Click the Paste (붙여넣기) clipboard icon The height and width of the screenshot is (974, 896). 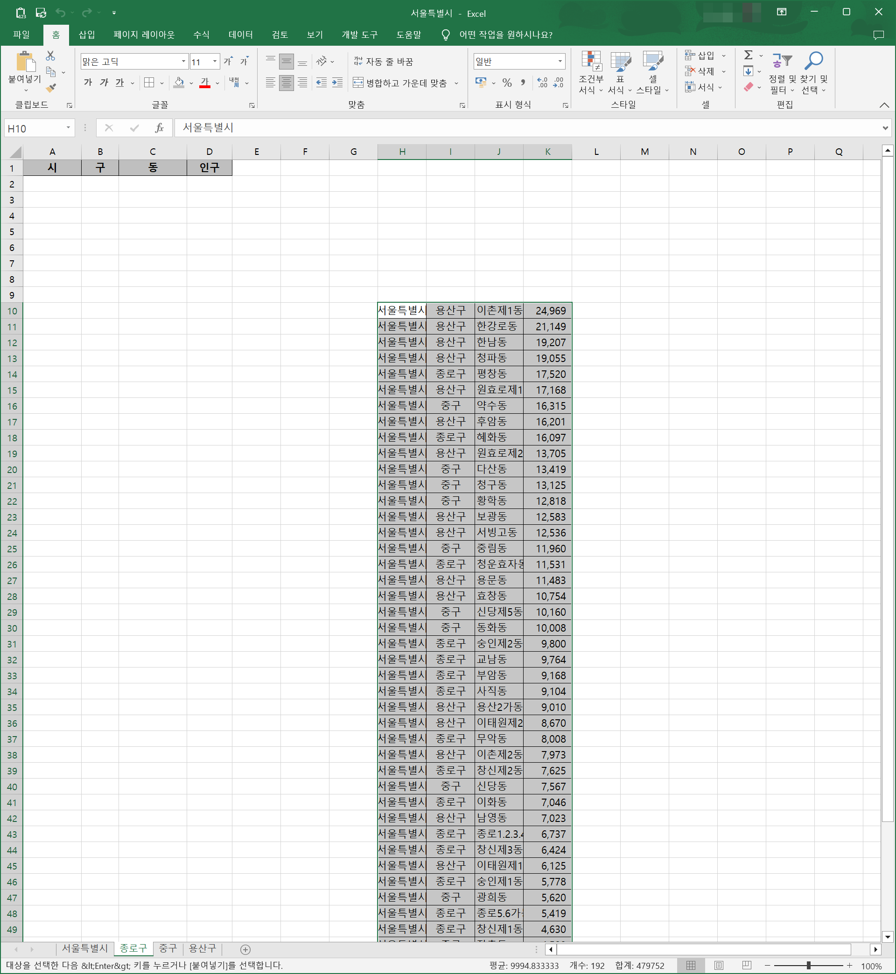pos(25,62)
